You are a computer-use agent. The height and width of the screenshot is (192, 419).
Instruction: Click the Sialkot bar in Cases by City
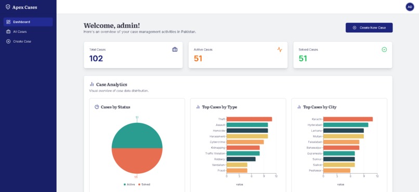pos(339,165)
